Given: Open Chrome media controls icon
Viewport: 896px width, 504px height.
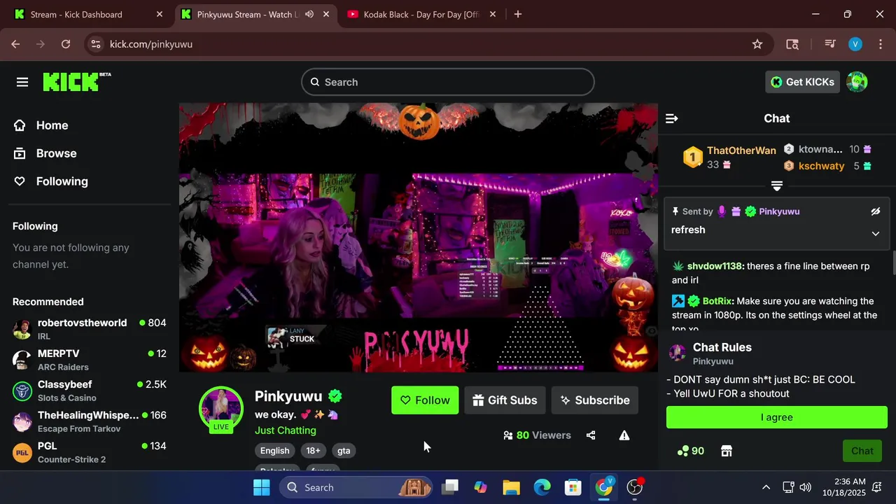Looking at the screenshot, I should 830,44.
